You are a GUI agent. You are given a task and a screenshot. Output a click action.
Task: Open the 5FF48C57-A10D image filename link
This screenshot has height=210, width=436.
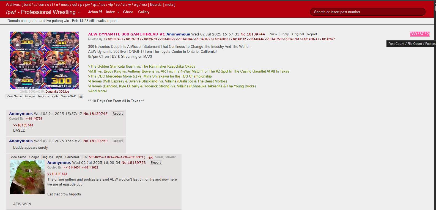point(121,157)
